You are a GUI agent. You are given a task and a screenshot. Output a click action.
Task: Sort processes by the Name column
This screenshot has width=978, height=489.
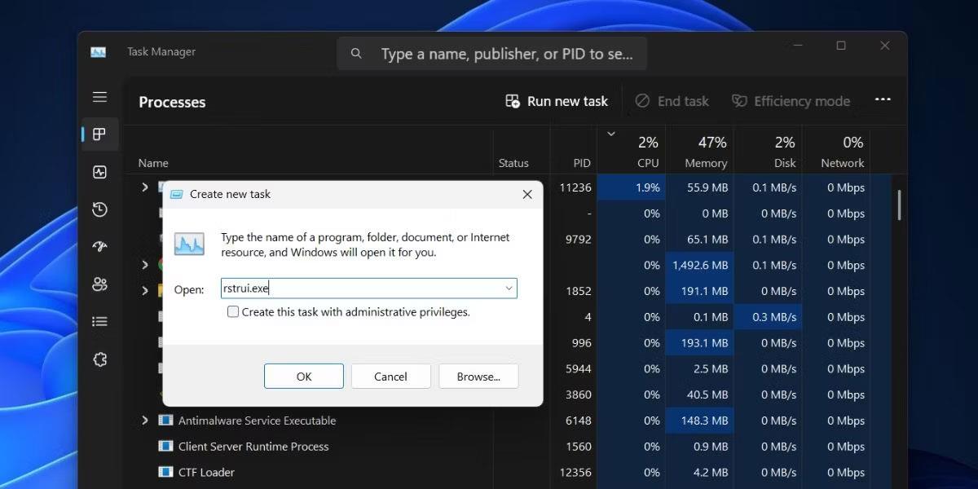pos(153,163)
